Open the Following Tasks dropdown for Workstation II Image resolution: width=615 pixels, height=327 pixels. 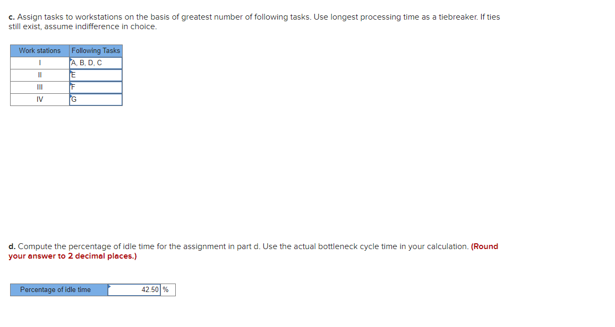(96, 75)
